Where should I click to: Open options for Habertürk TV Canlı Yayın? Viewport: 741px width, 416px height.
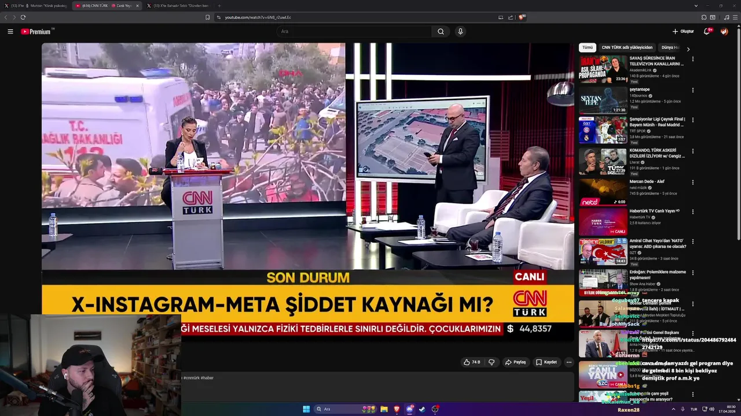[692, 211]
